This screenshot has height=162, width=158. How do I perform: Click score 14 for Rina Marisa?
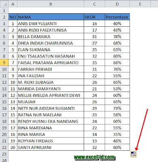tap(94, 134)
